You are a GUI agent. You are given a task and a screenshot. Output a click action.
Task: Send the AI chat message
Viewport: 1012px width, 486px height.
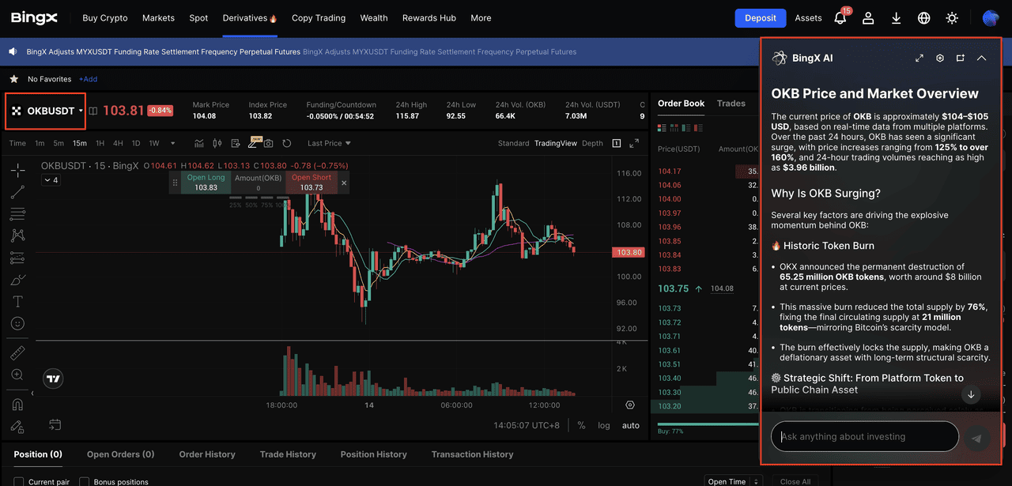pyautogui.click(x=978, y=438)
